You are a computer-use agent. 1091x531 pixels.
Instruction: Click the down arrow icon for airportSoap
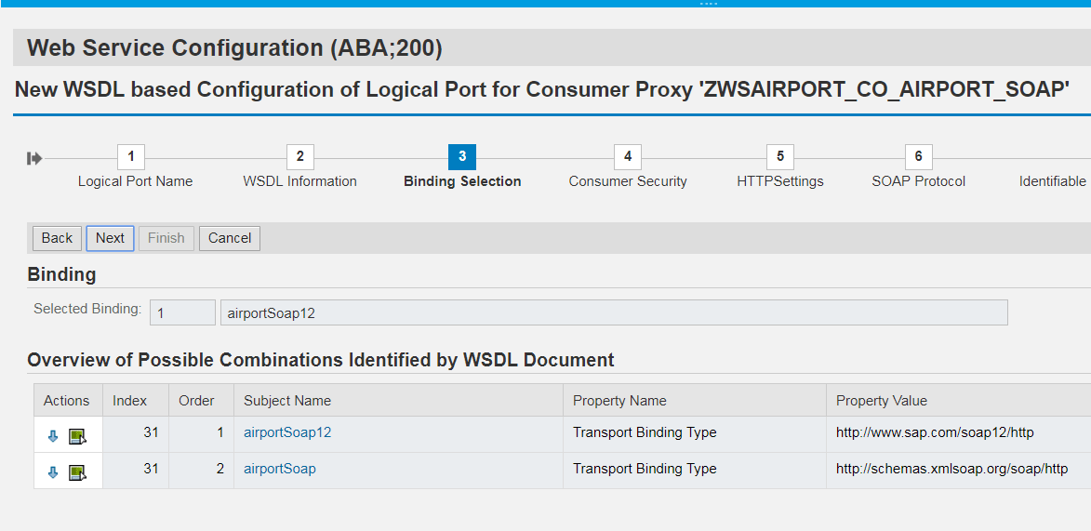53,471
